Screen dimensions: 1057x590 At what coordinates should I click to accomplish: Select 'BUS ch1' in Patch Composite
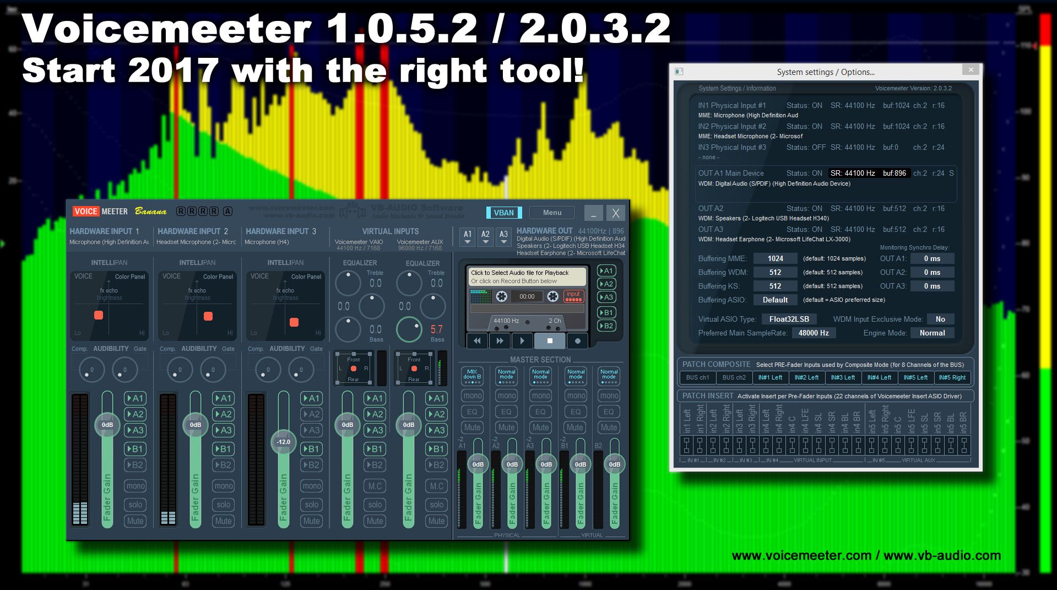coord(698,377)
